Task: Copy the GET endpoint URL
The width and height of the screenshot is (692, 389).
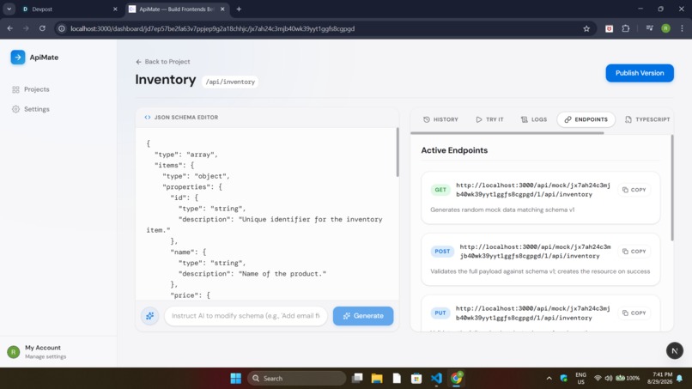Action: [x=634, y=190]
